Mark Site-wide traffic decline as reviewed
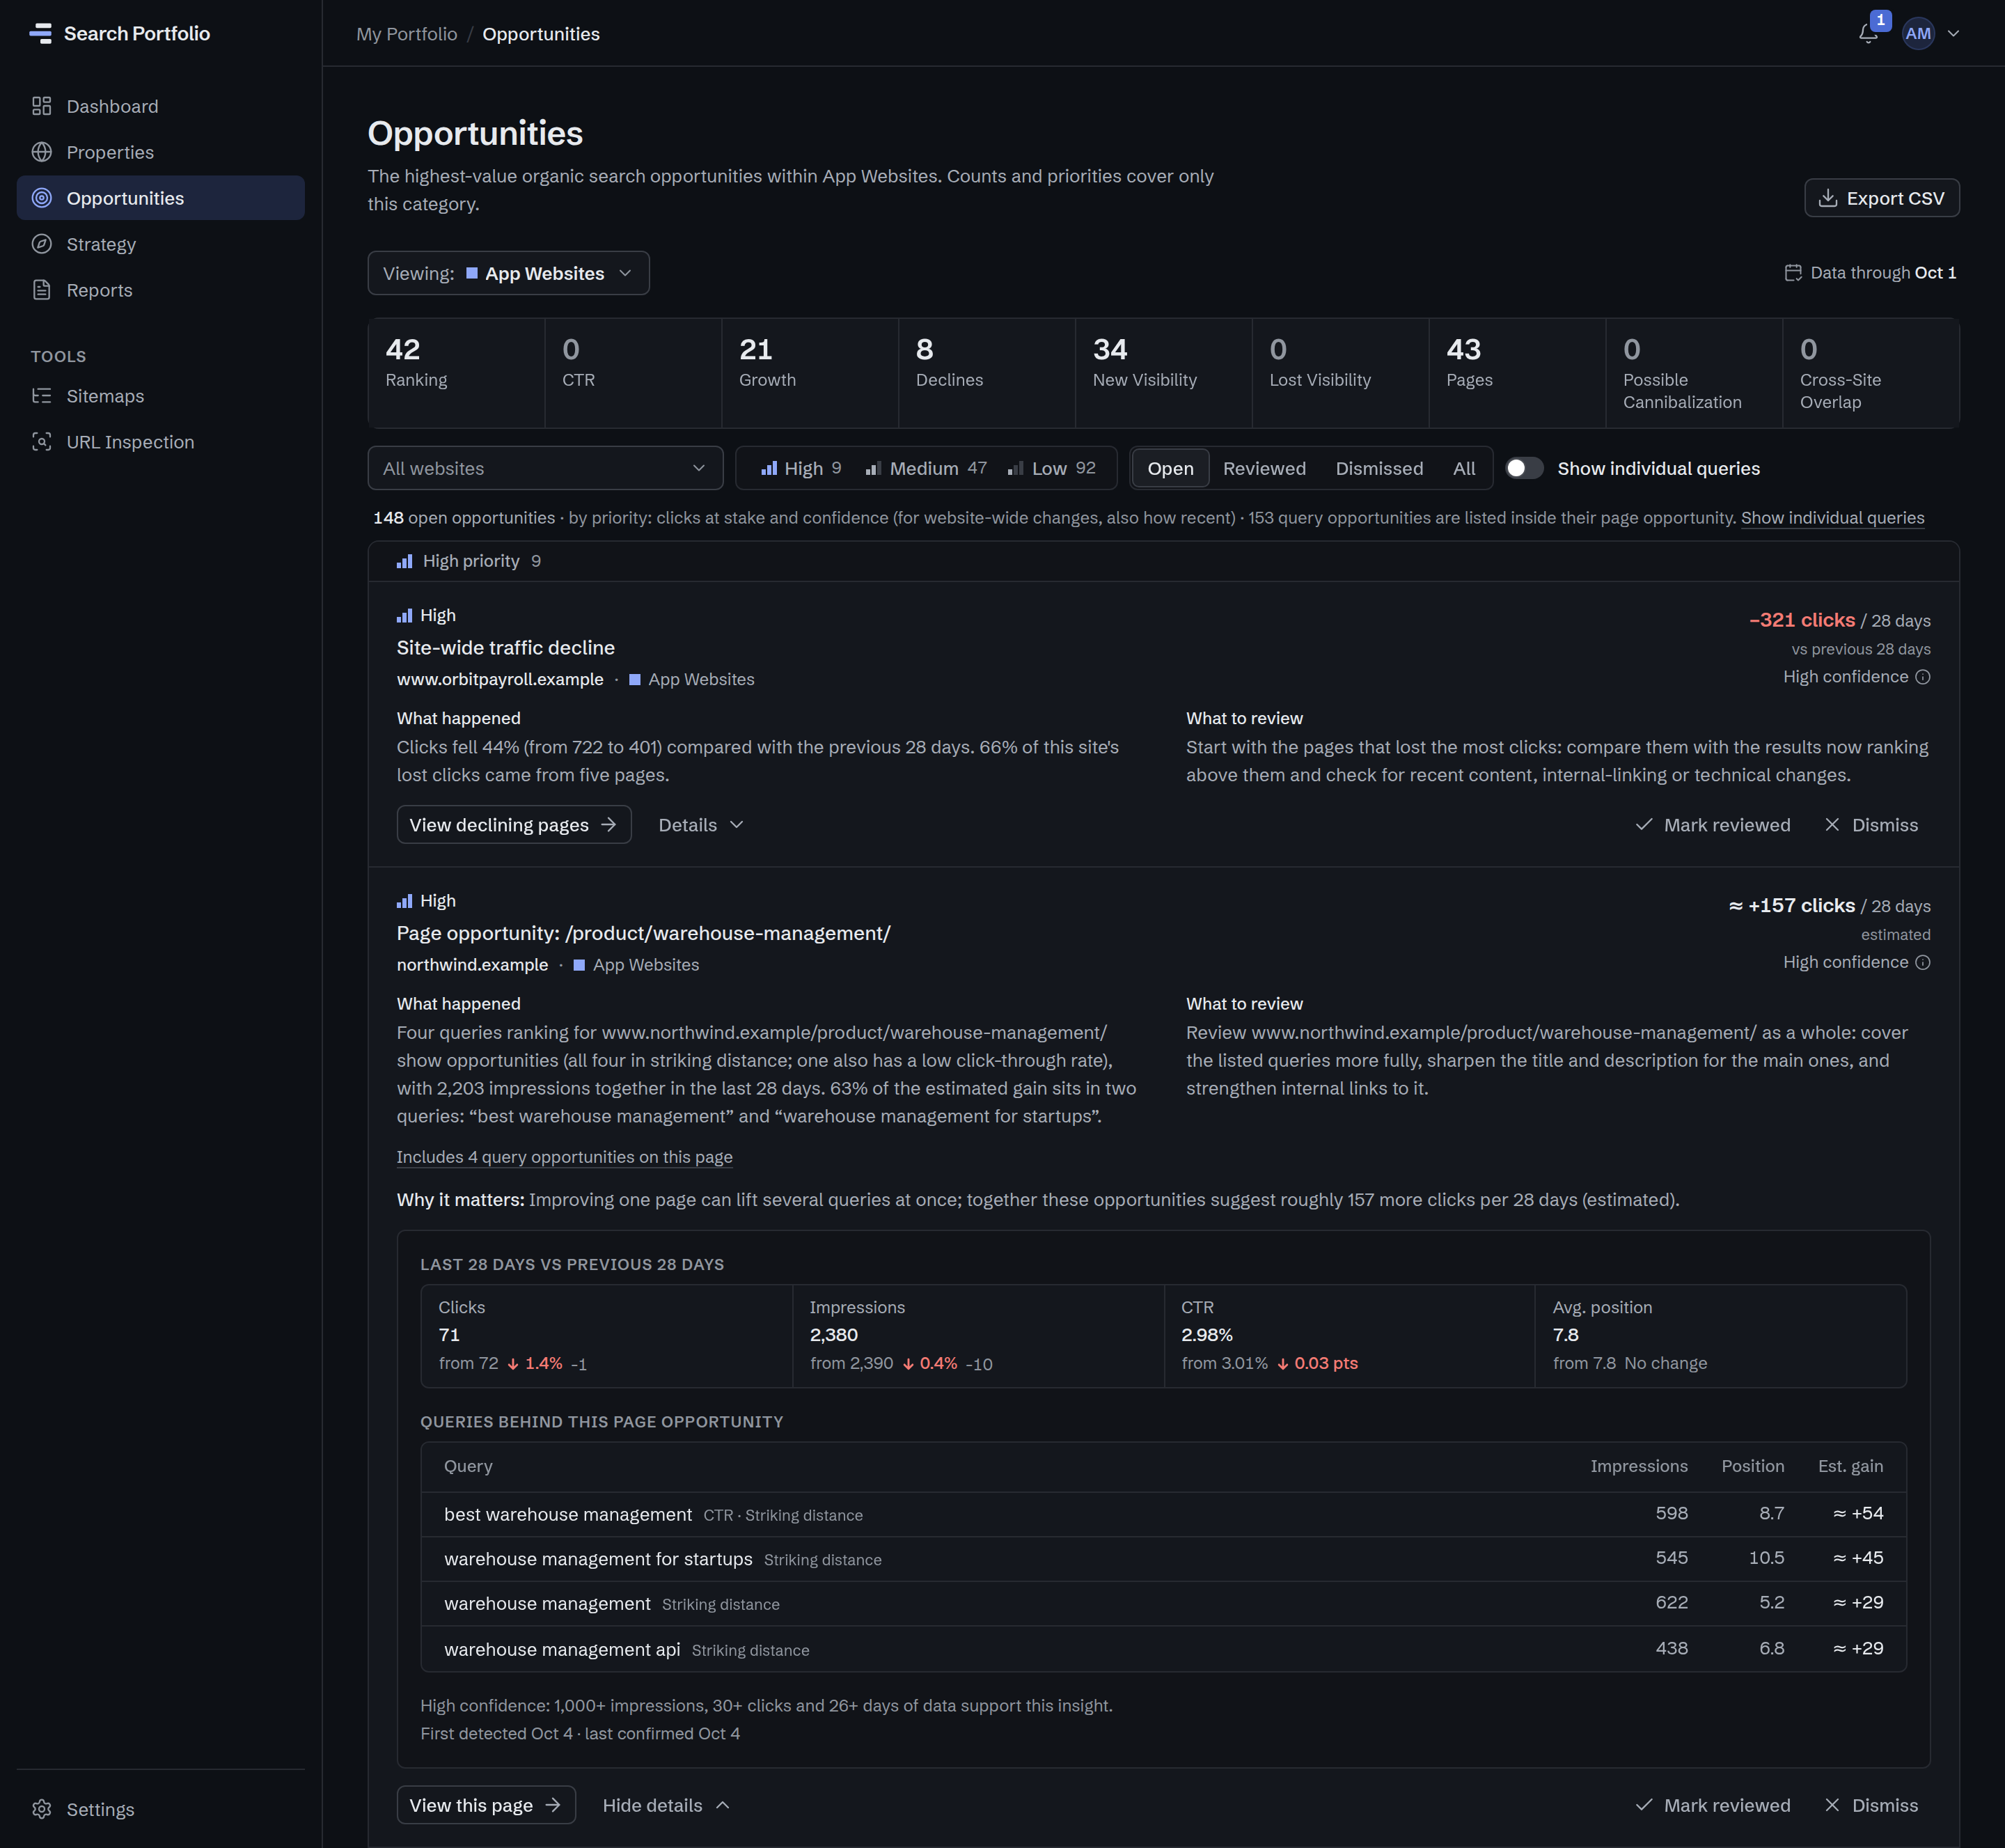Image resolution: width=2005 pixels, height=1848 pixels. (x=1712, y=825)
